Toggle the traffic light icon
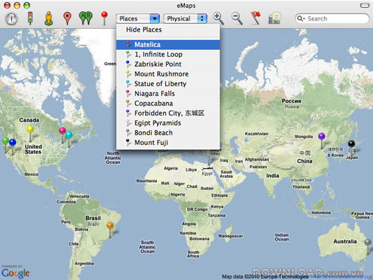 (30, 18)
